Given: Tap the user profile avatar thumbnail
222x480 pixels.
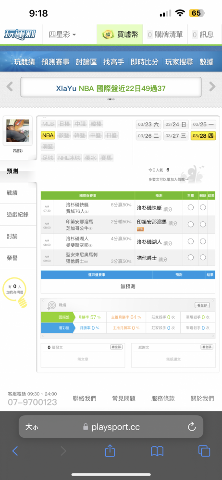Looking at the screenshot, I should coord(18,131).
